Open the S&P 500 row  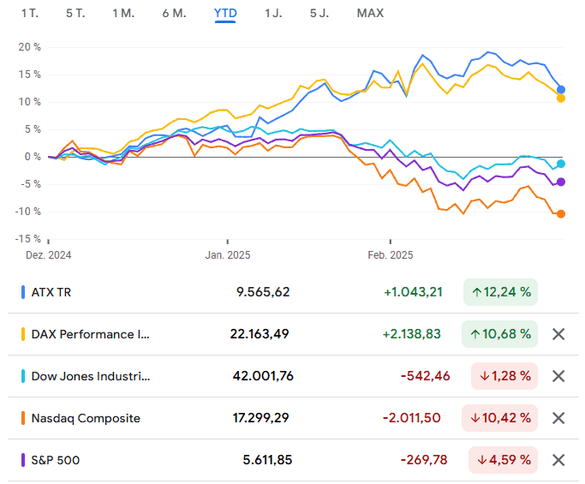(x=293, y=460)
